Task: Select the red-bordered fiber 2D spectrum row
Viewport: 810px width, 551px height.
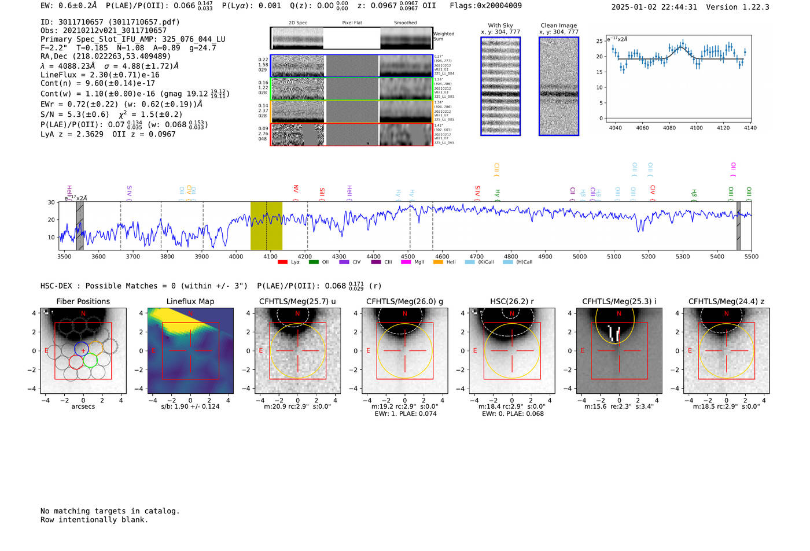Action: 352,135
